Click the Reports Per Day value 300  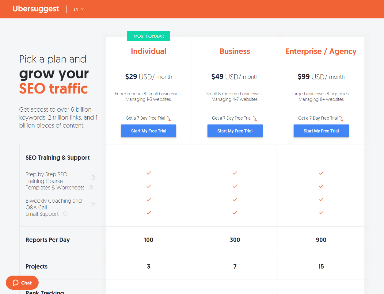pyautogui.click(x=235, y=240)
